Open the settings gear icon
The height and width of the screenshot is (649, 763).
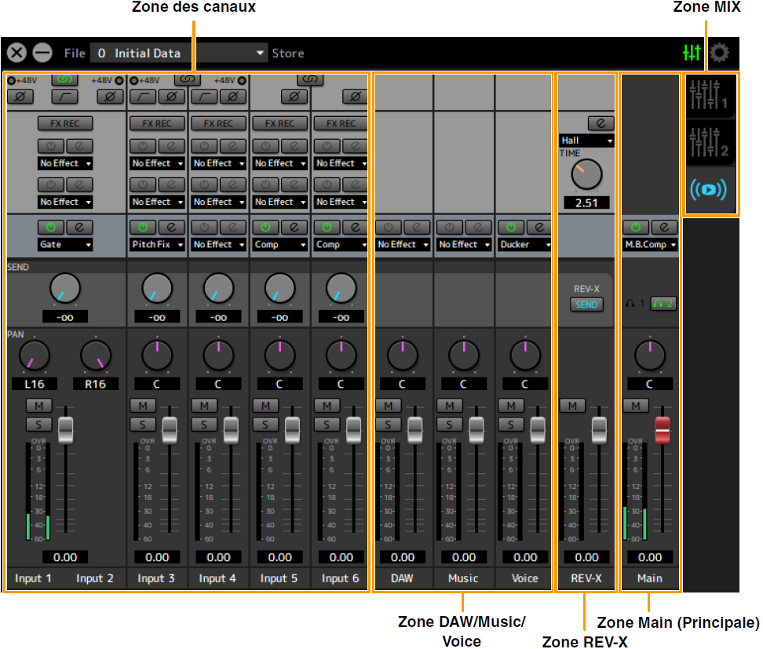pos(719,53)
